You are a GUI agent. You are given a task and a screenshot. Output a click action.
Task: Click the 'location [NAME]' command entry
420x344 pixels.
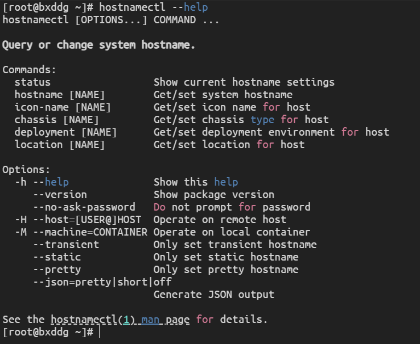tap(60, 145)
